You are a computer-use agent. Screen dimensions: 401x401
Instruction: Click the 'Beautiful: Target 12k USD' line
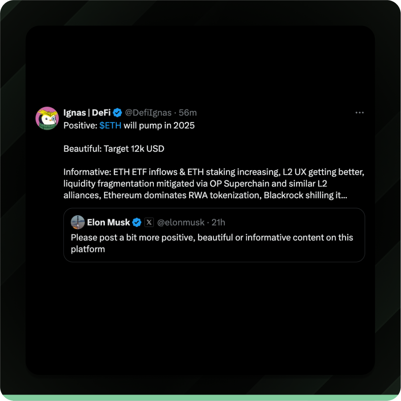[x=114, y=149]
